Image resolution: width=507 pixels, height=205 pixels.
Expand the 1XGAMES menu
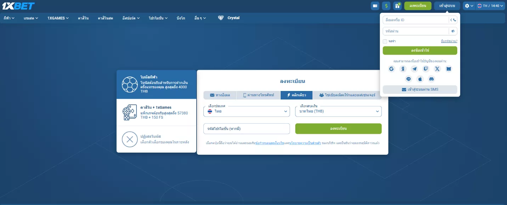(x=58, y=18)
